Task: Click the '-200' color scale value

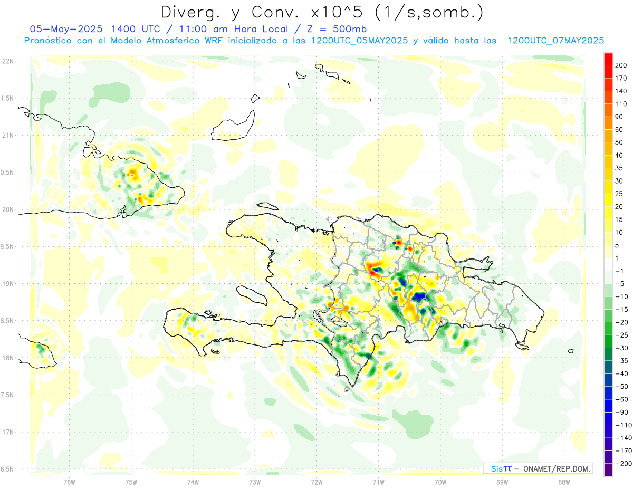Action: pos(624,463)
